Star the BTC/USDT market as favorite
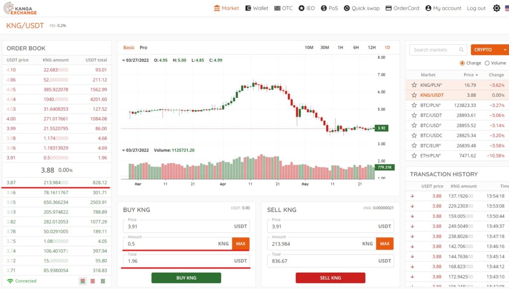The image size is (509, 289). (x=414, y=115)
